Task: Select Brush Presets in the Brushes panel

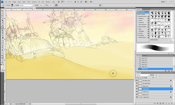Action: (143, 12)
